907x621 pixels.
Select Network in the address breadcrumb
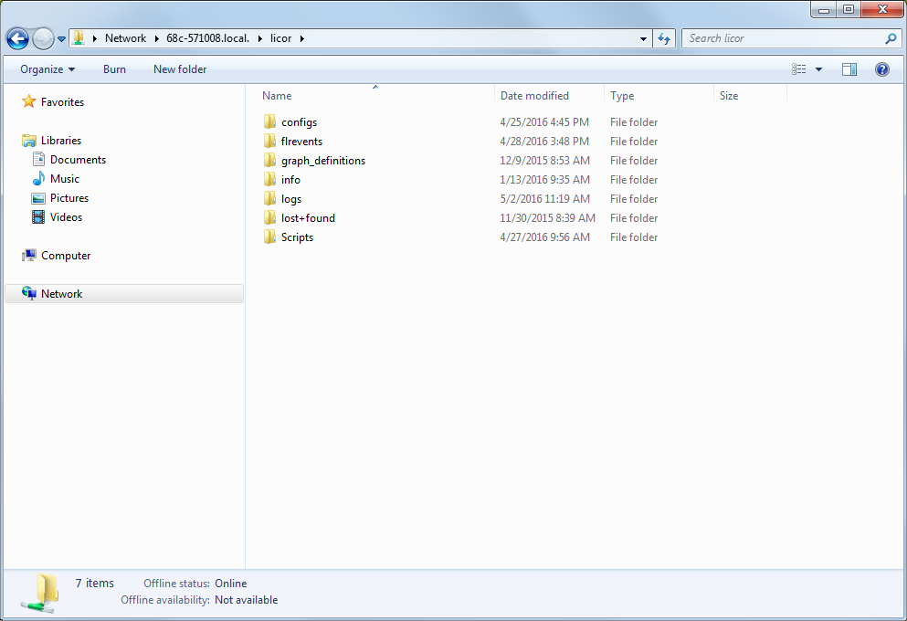click(125, 38)
